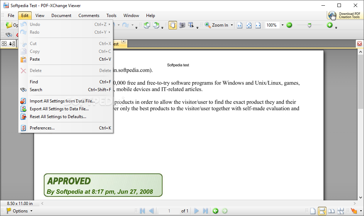Expand the 100% zoom level dropdown
This screenshot has width=364, height=216.
tap(282, 25)
